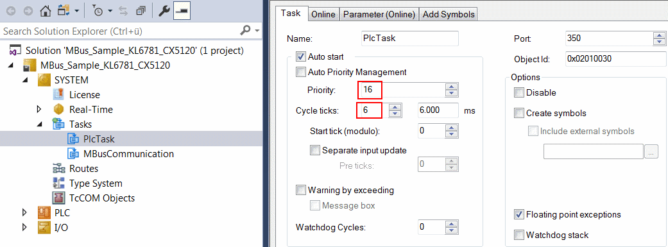
Task: Switch to the Online tab
Action: click(323, 15)
